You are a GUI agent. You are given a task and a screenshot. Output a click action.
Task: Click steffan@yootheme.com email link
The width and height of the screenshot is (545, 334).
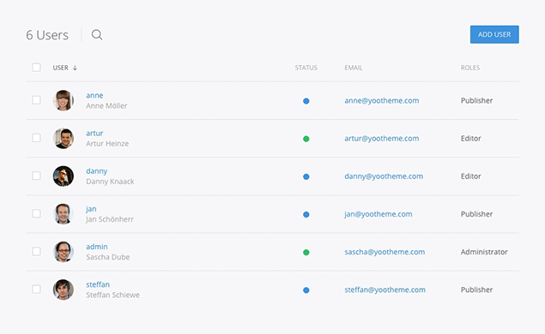pos(385,289)
